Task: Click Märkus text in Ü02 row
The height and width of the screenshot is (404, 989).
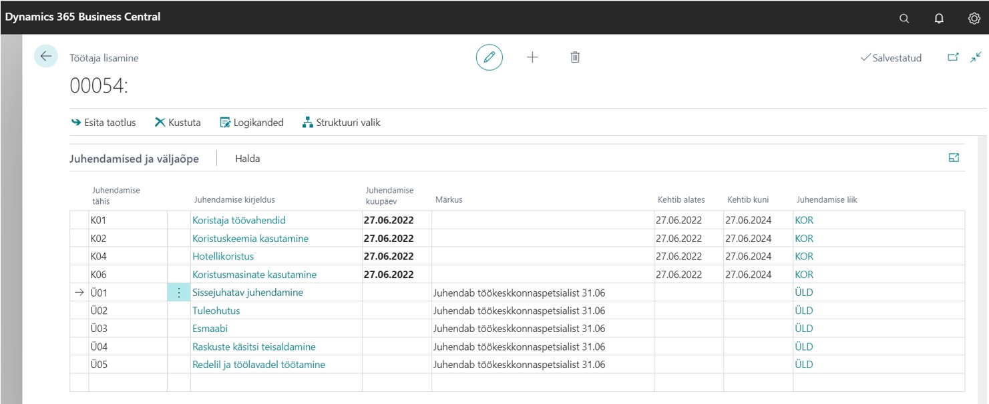Action: point(520,310)
